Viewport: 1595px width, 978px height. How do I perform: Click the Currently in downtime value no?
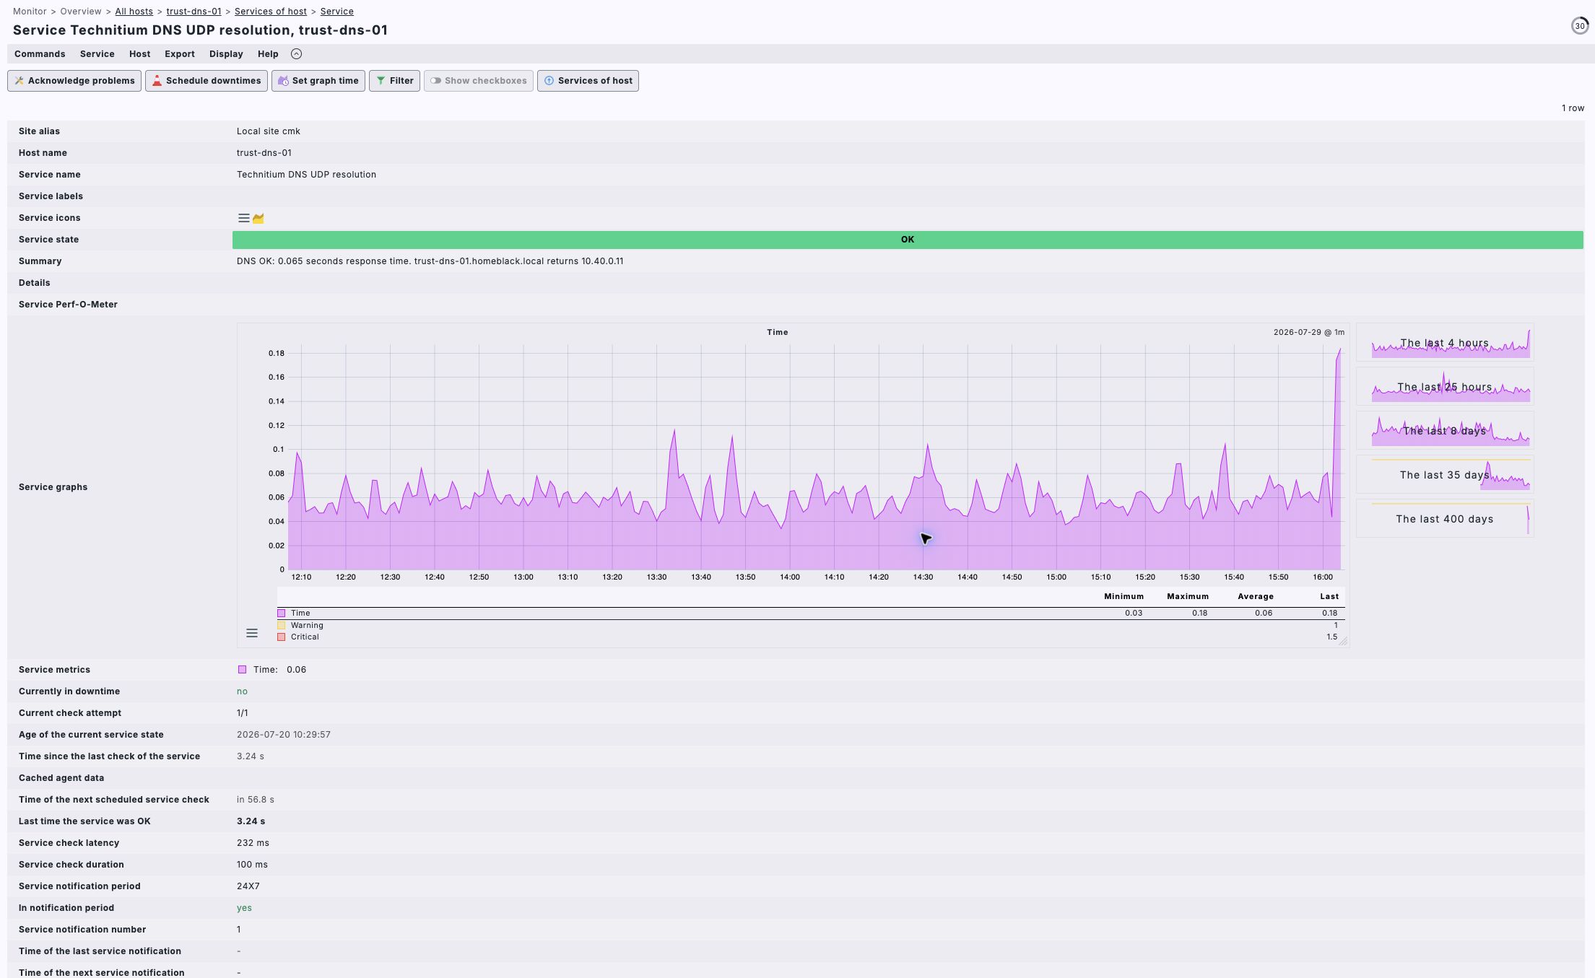[x=242, y=691]
